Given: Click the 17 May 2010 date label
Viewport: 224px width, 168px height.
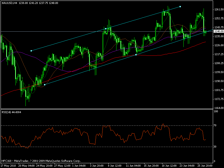Looking at the screenshot, I should pyautogui.click(x=8, y=166).
